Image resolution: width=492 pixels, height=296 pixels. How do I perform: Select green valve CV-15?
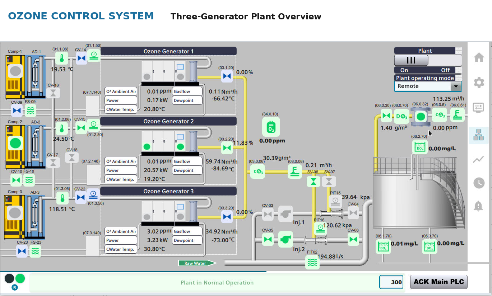pos(81,127)
